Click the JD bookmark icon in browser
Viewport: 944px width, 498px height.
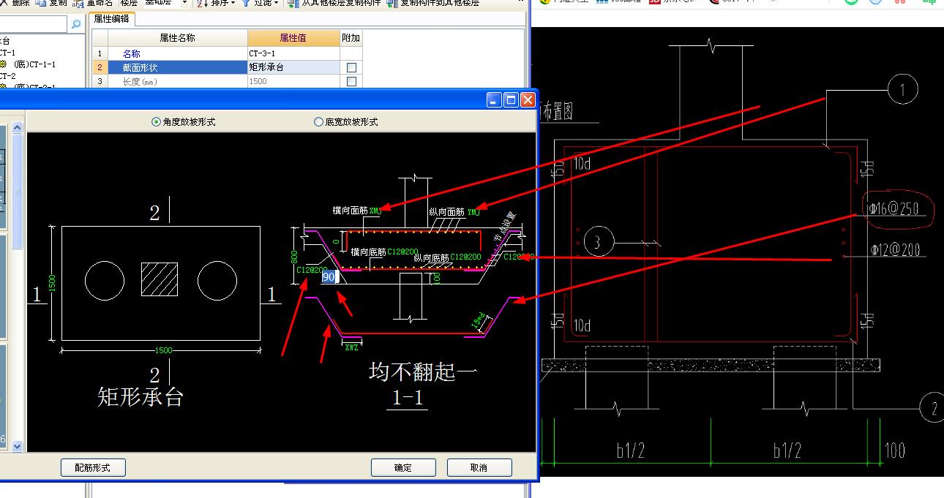coord(656,2)
